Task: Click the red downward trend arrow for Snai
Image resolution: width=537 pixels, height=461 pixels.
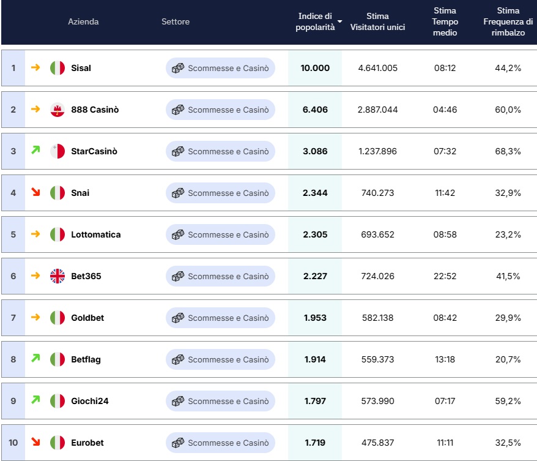Action: coord(35,192)
